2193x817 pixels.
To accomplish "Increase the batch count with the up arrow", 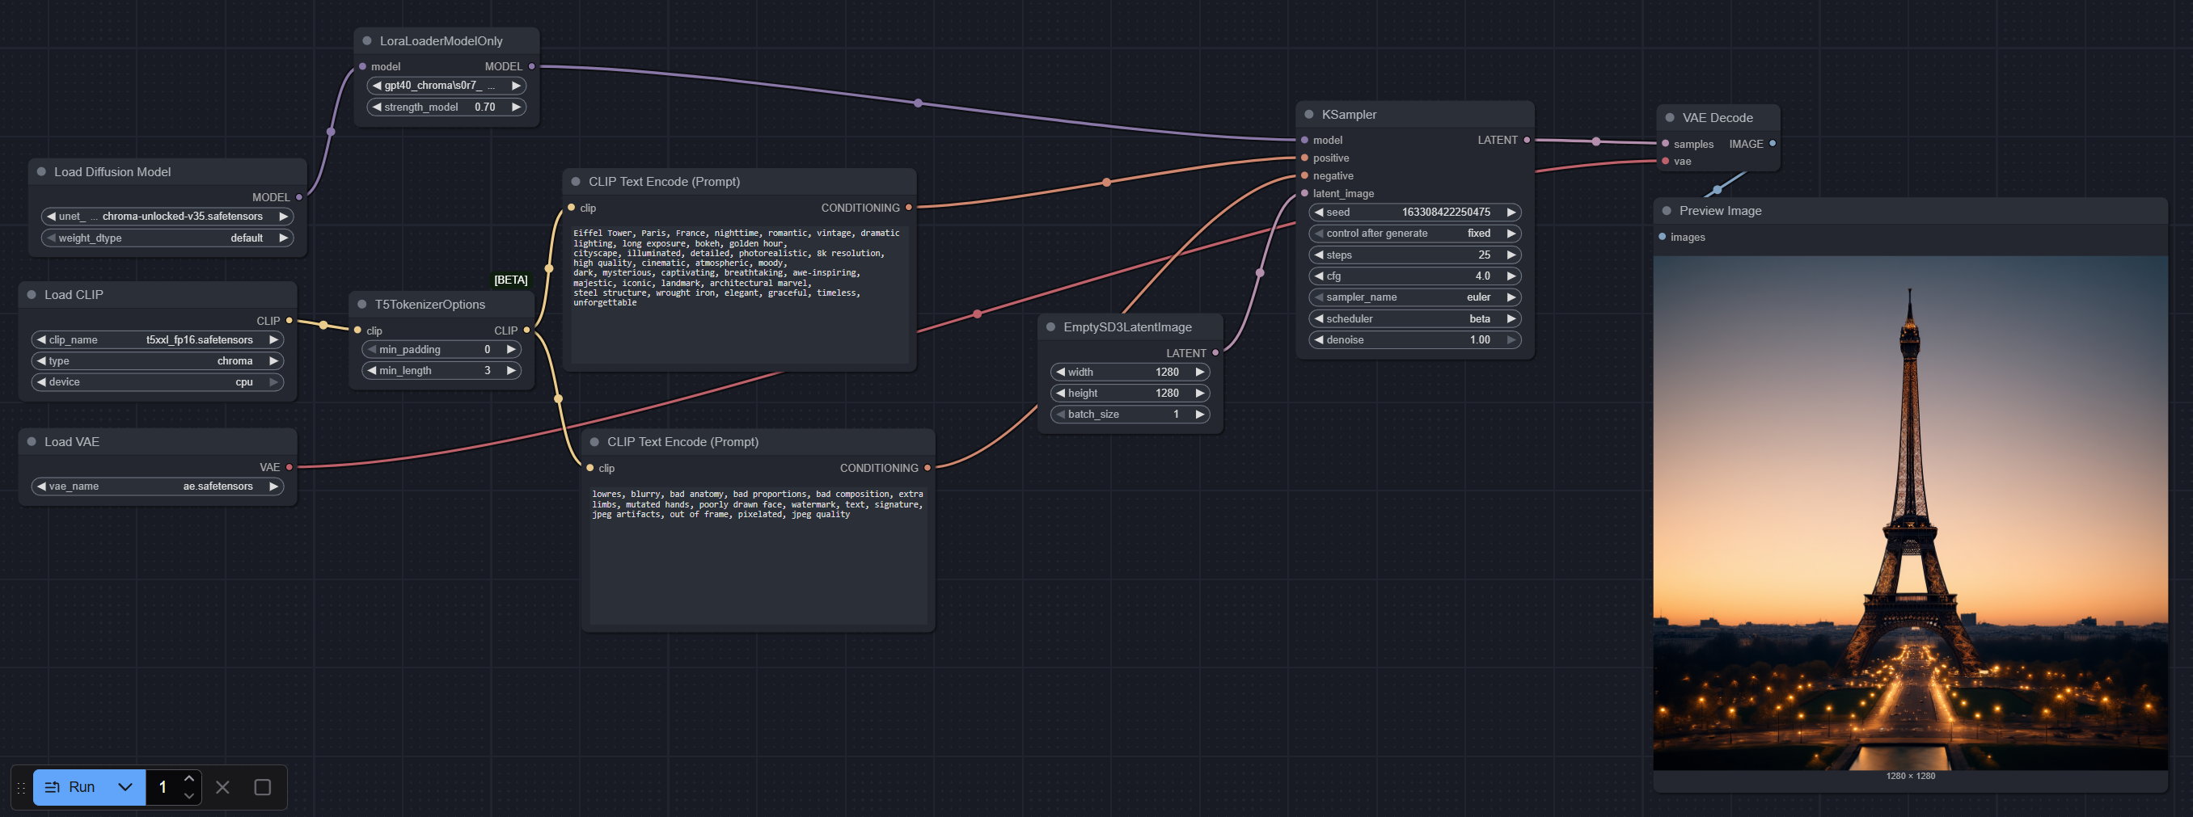I will (x=189, y=779).
